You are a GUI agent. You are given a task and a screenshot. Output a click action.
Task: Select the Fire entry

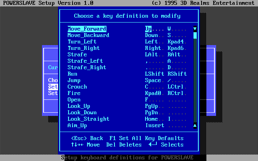[x=74, y=93]
